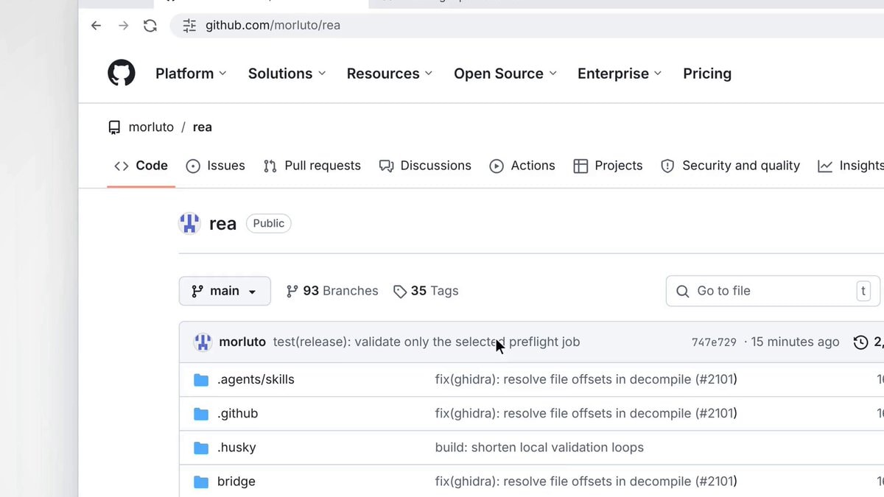
Task: Open commit message in bridge row
Action: [586, 482]
